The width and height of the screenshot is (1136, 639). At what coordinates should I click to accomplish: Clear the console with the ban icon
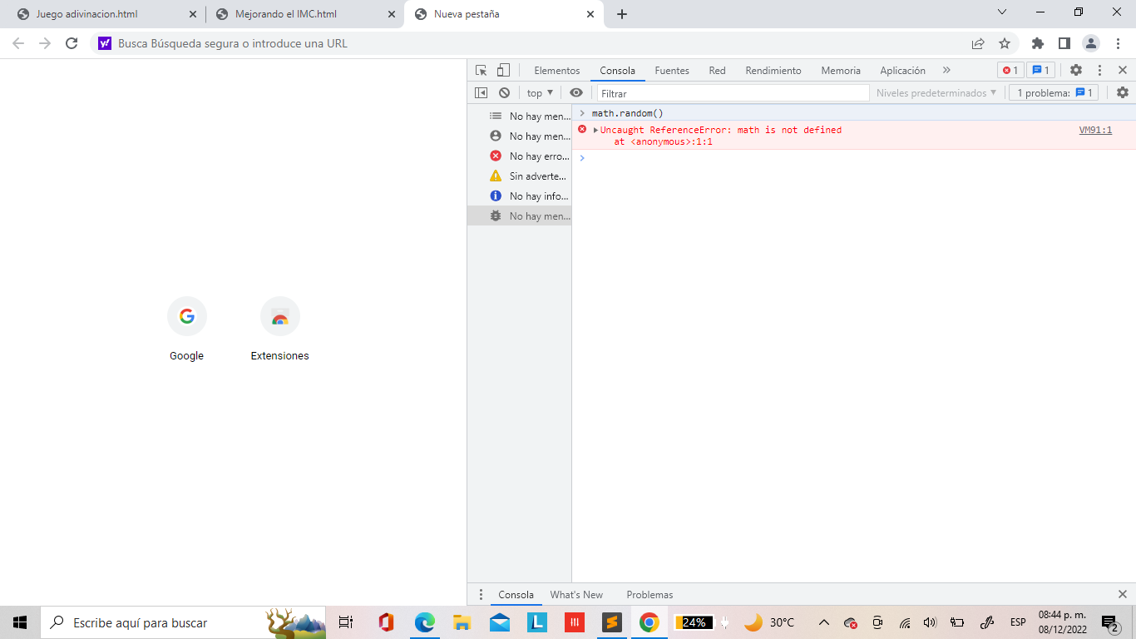pos(504,93)
